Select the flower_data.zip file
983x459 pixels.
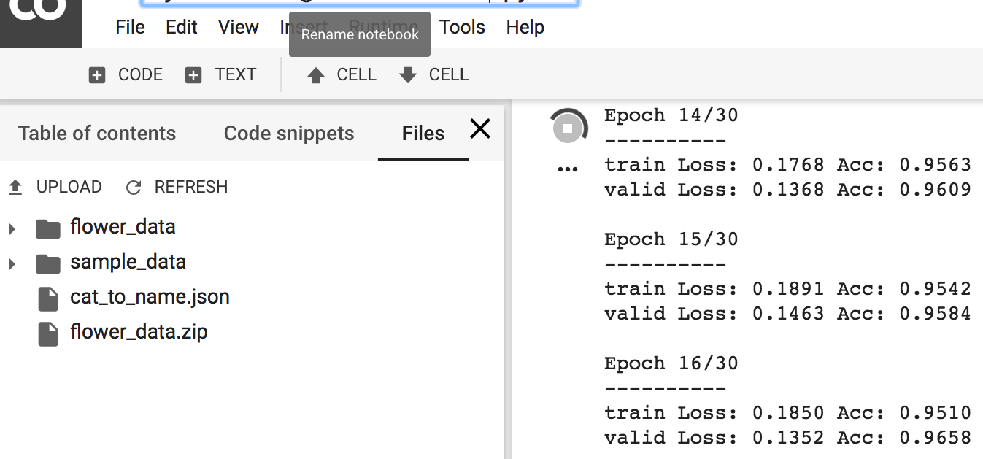click(x=139, y=332)
